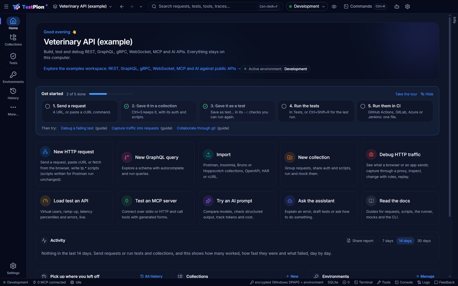Expand the More… sidebar menu
This screenshot has height=286, width=458.
click(13, 110)
